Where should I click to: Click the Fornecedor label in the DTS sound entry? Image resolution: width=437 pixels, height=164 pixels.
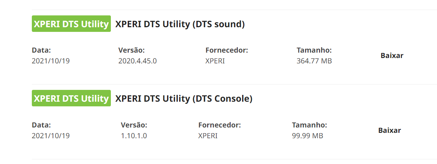click(x=227, y=50)
